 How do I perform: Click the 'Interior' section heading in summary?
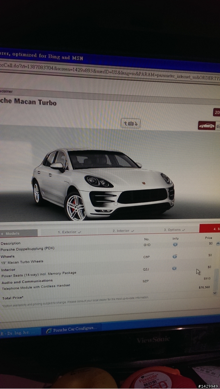click(x=8, y=270)
